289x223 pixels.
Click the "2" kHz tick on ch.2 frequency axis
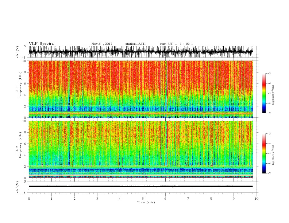[x=25, y=167]
